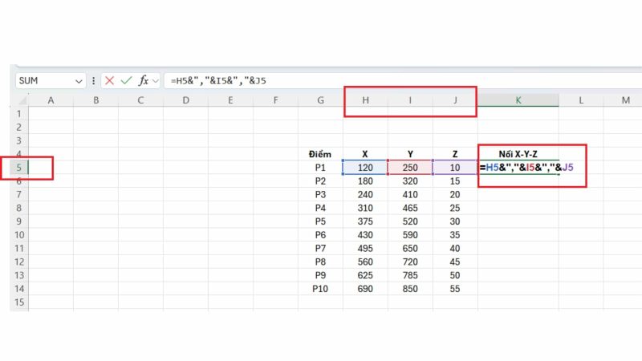642x361 pixels.
Task: Click the 'Y' column header cell
Action: [x=410, y=154]
